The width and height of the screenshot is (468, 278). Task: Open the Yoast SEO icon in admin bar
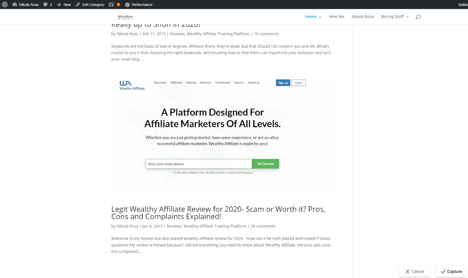111,4
